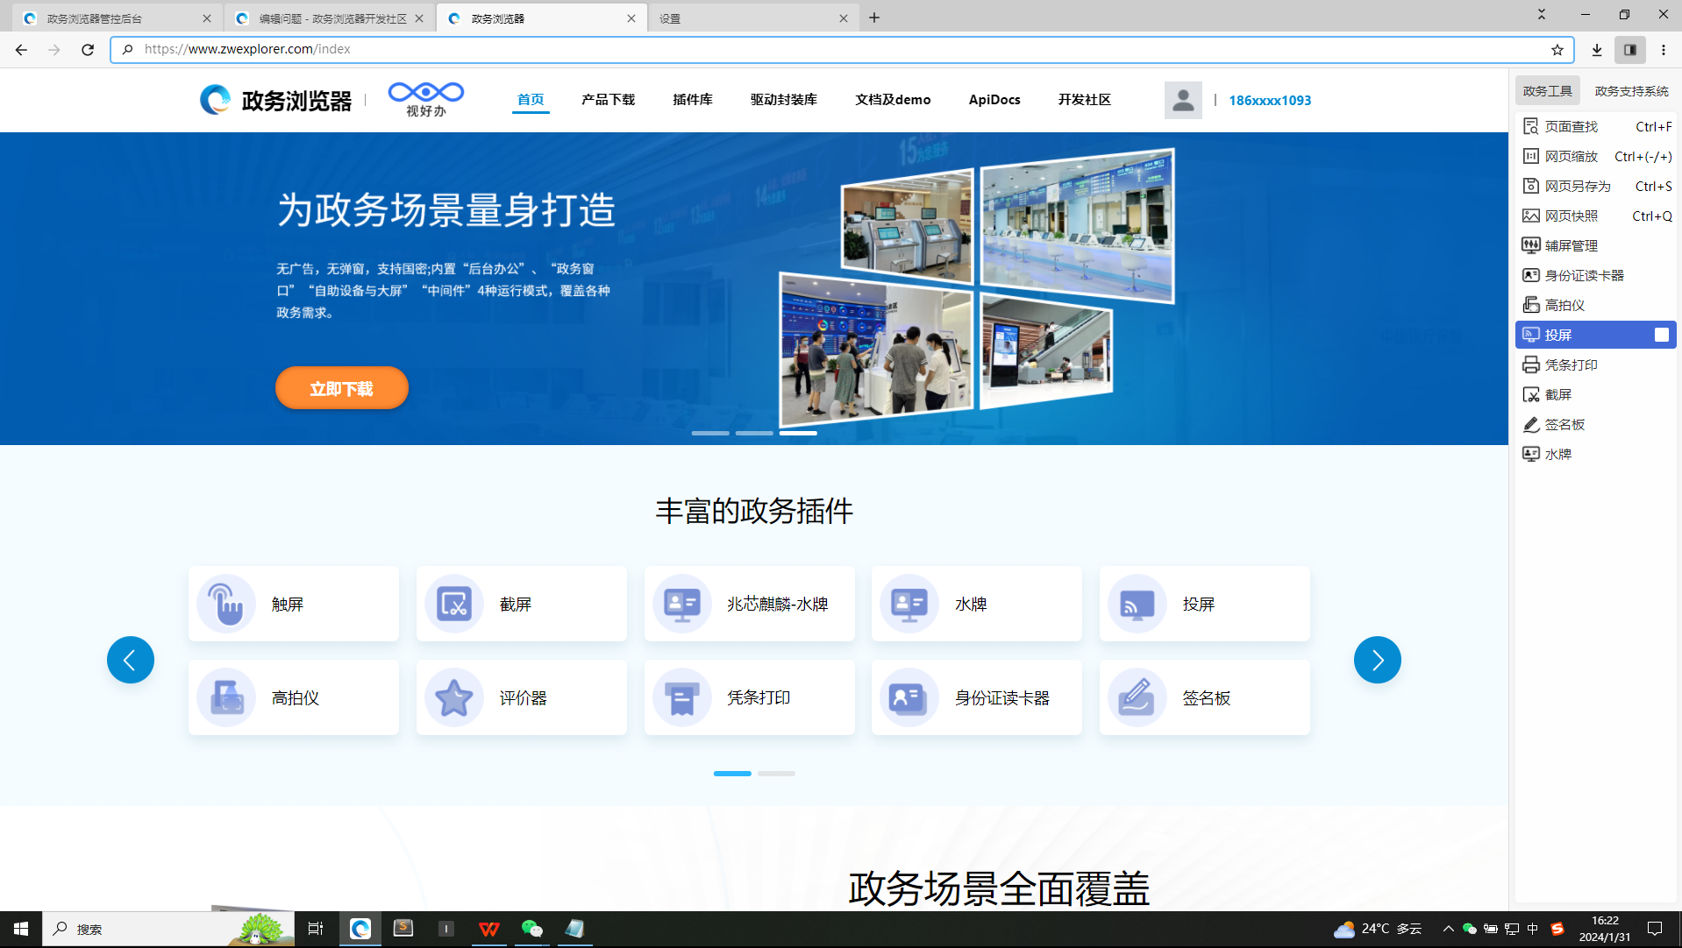Image resolution: width=1682 pixels, height=948 pixels.
Task: Open ApiDocs navigation item
Action: 994,100
